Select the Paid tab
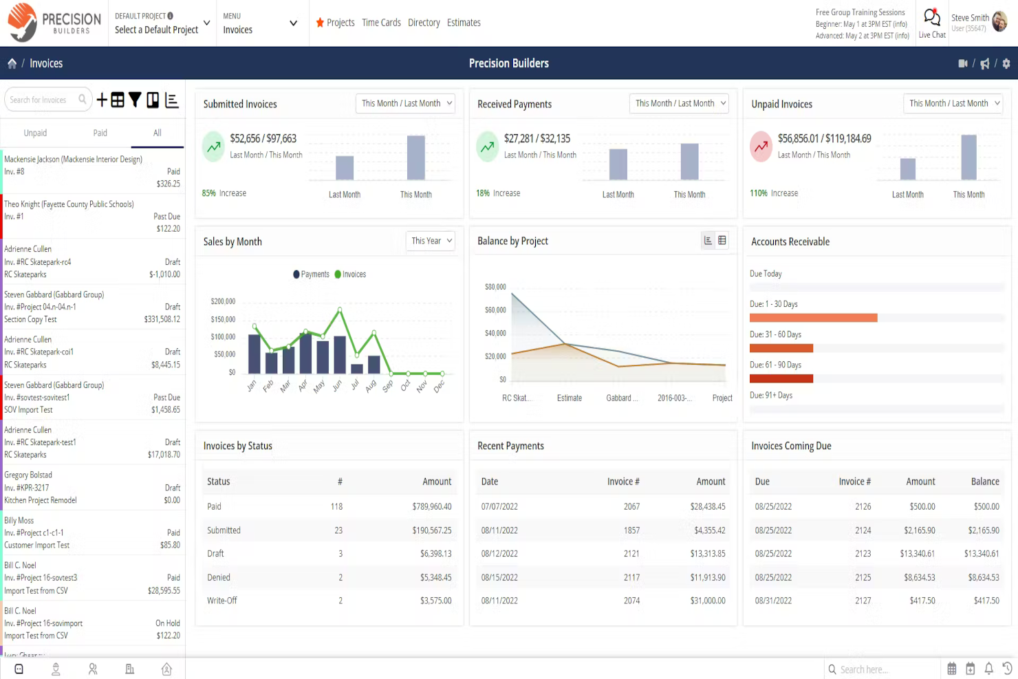This screenshot has height=679, width=1018. pos(100,133)
